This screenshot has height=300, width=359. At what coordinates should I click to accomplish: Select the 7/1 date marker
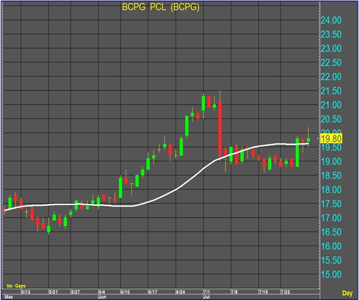coord(207,292)
